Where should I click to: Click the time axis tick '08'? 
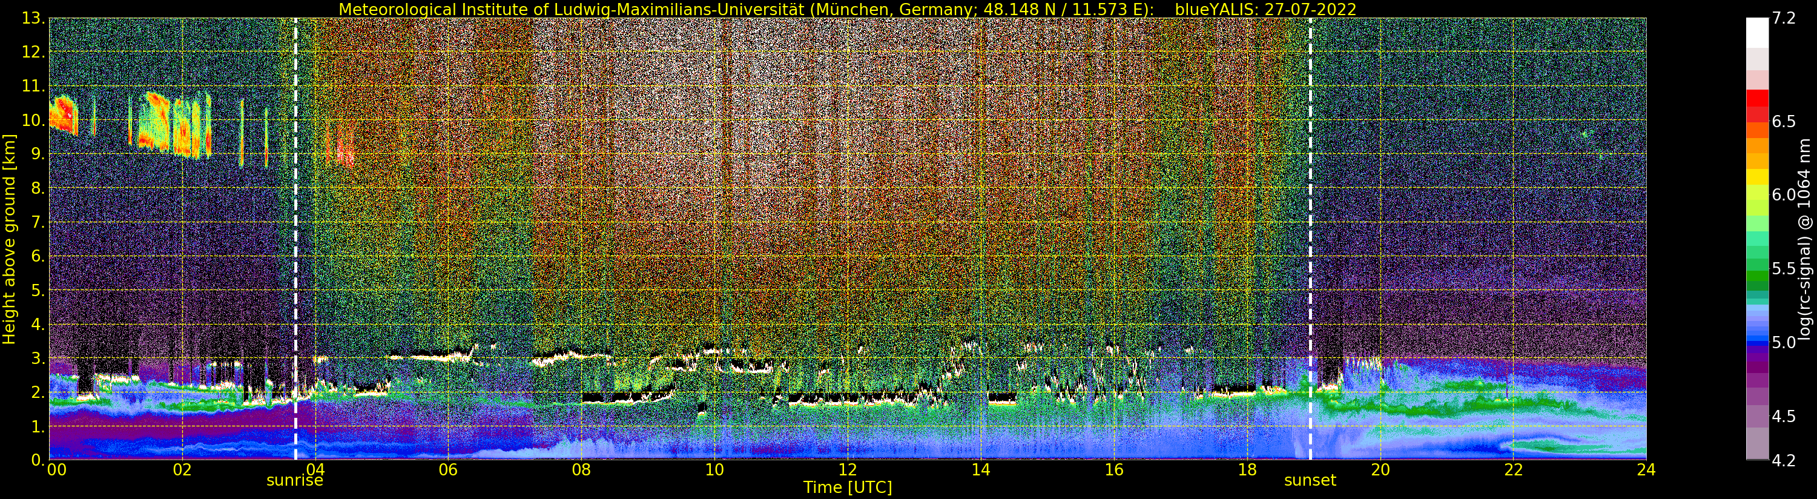coord(581,469)
